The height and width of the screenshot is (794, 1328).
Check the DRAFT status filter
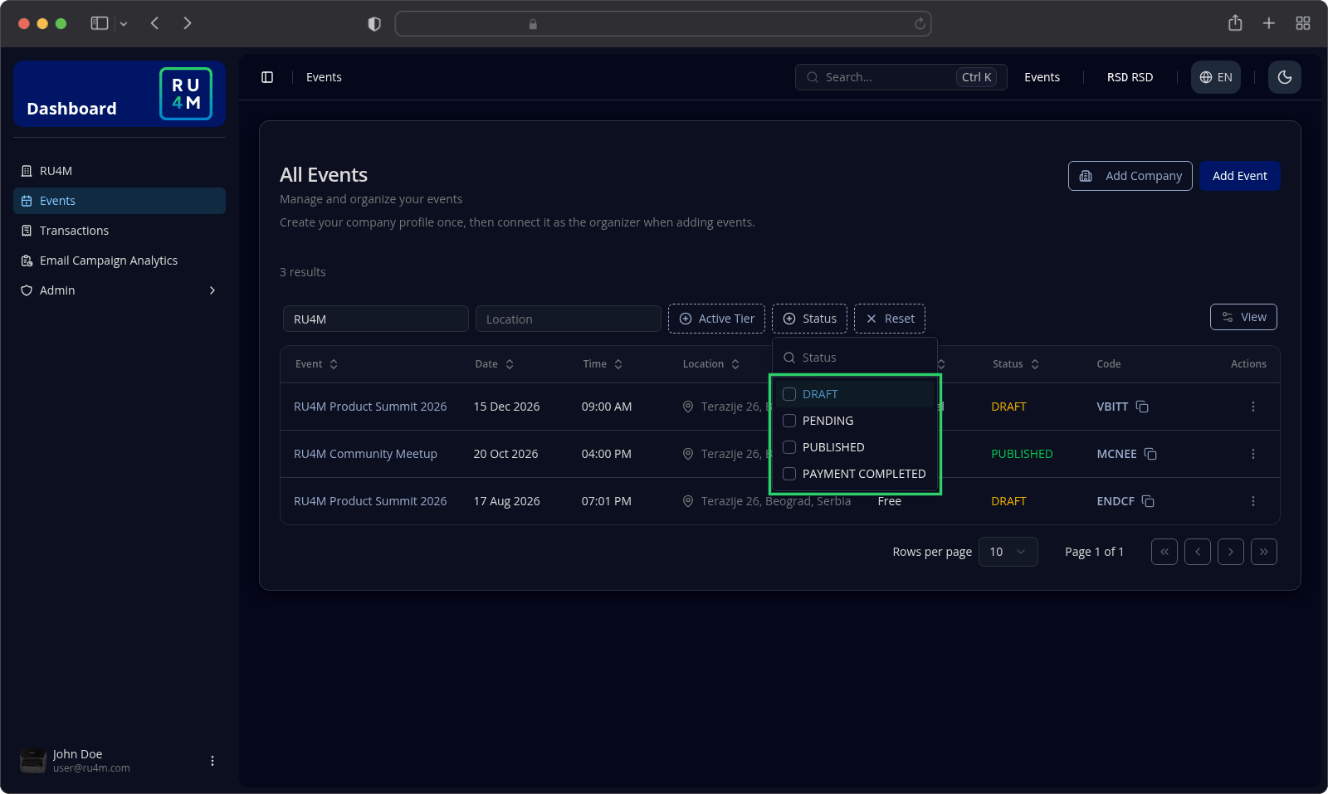(x=789, y=394)
